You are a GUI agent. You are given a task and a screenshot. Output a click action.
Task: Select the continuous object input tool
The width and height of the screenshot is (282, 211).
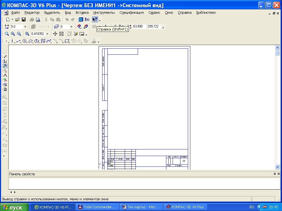pos(43,41)
